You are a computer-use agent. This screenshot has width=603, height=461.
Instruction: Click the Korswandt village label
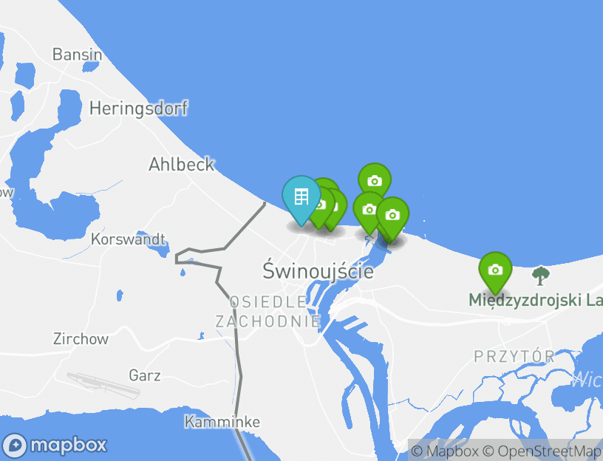coord(128,239)
